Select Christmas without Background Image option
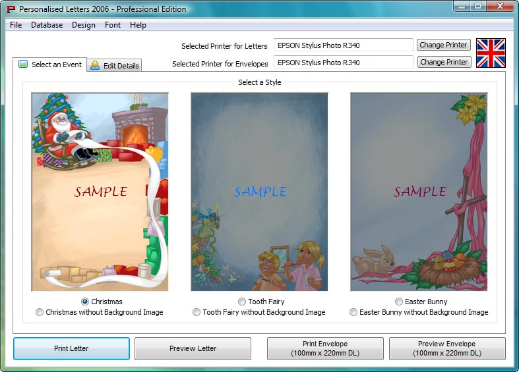 [x=40, y=312]
